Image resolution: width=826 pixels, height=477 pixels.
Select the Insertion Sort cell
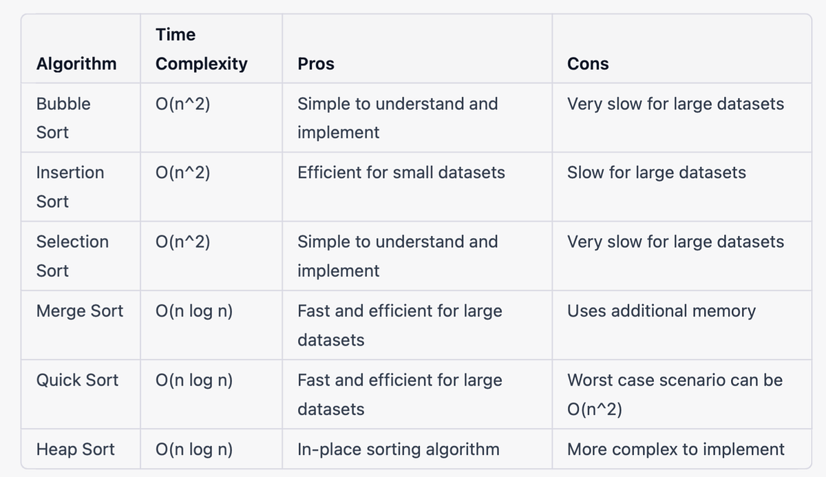pyautogui.click(x=81, y=187)
